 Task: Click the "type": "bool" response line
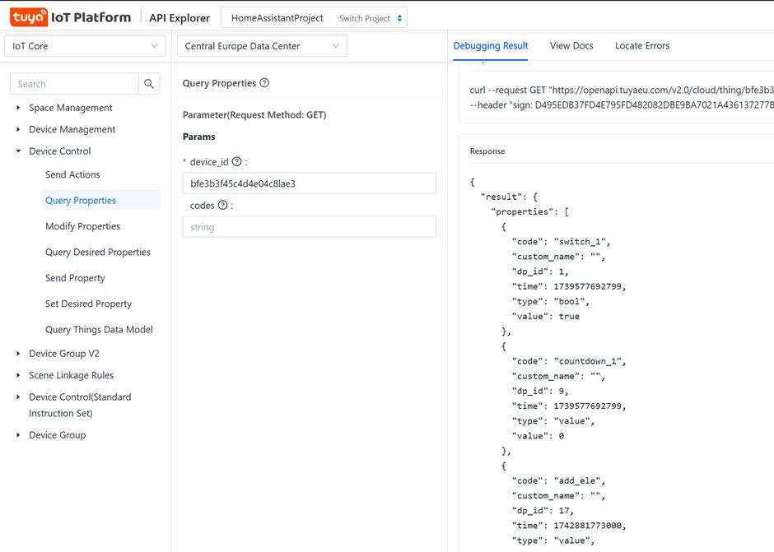click(x=550, y=301)
